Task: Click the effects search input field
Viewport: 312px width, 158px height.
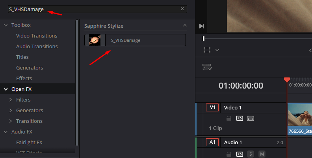Action: pos(97,9)
